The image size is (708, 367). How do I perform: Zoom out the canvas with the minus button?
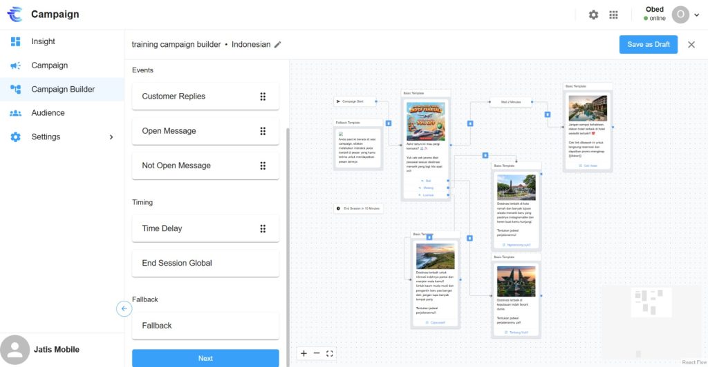[x=317, y=353]
